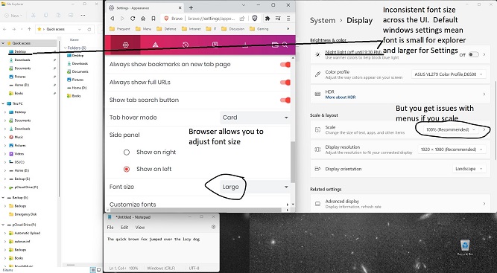The image size is (497, 273).
Task: Open the View menu in Notepad
Action: (140, 228)
